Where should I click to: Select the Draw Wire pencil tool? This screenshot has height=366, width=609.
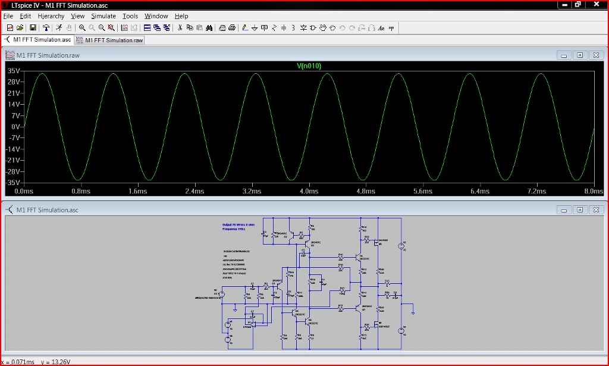coord(244,27)
